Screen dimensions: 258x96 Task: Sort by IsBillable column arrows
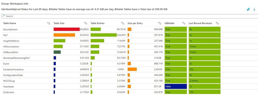184,23
